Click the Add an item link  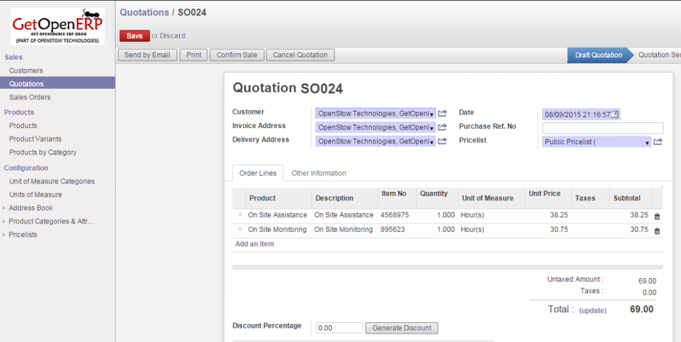click(255, 244)
